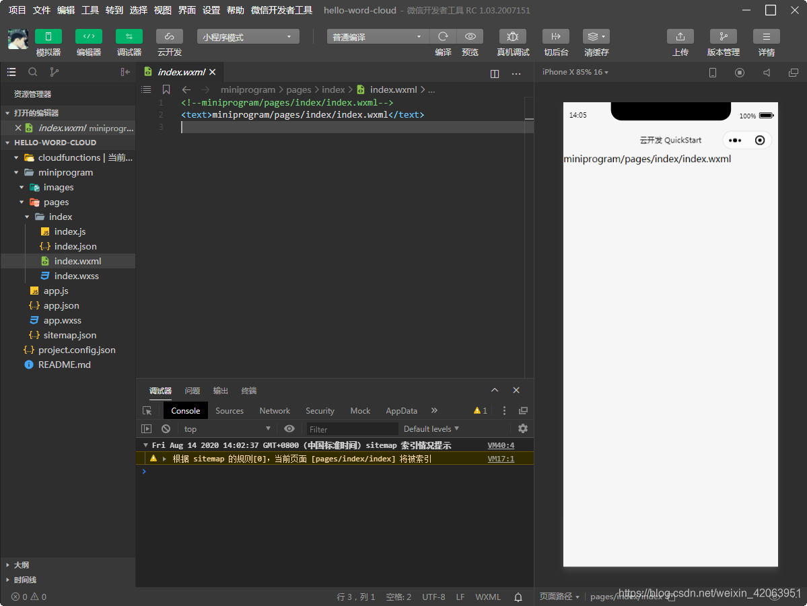Image resolution: width=807 pixels, height=606 pixels.
Task: Collapse the sidebar panel icon
Action: (x=125, y=72)
